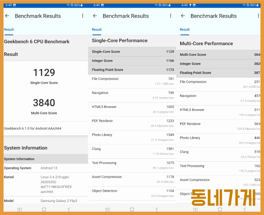This screenshot has height=215, width=264.
Task: Tap back arrow in Multi-Core Performance screen
Action: 183,16
